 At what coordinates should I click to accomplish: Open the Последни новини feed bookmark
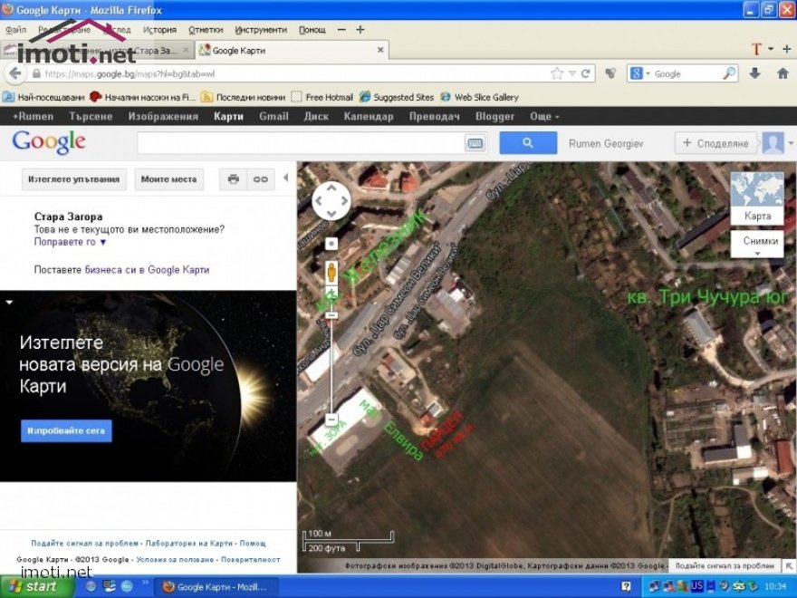pyautogui.click(x=243, y=97)
